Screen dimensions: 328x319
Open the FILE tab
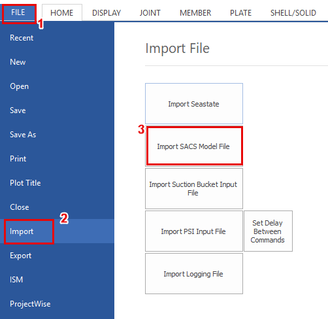(x=18, y=12)
